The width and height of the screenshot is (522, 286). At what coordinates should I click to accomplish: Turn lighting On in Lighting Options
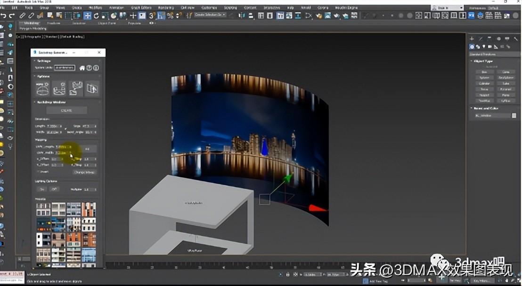[41, 189]
